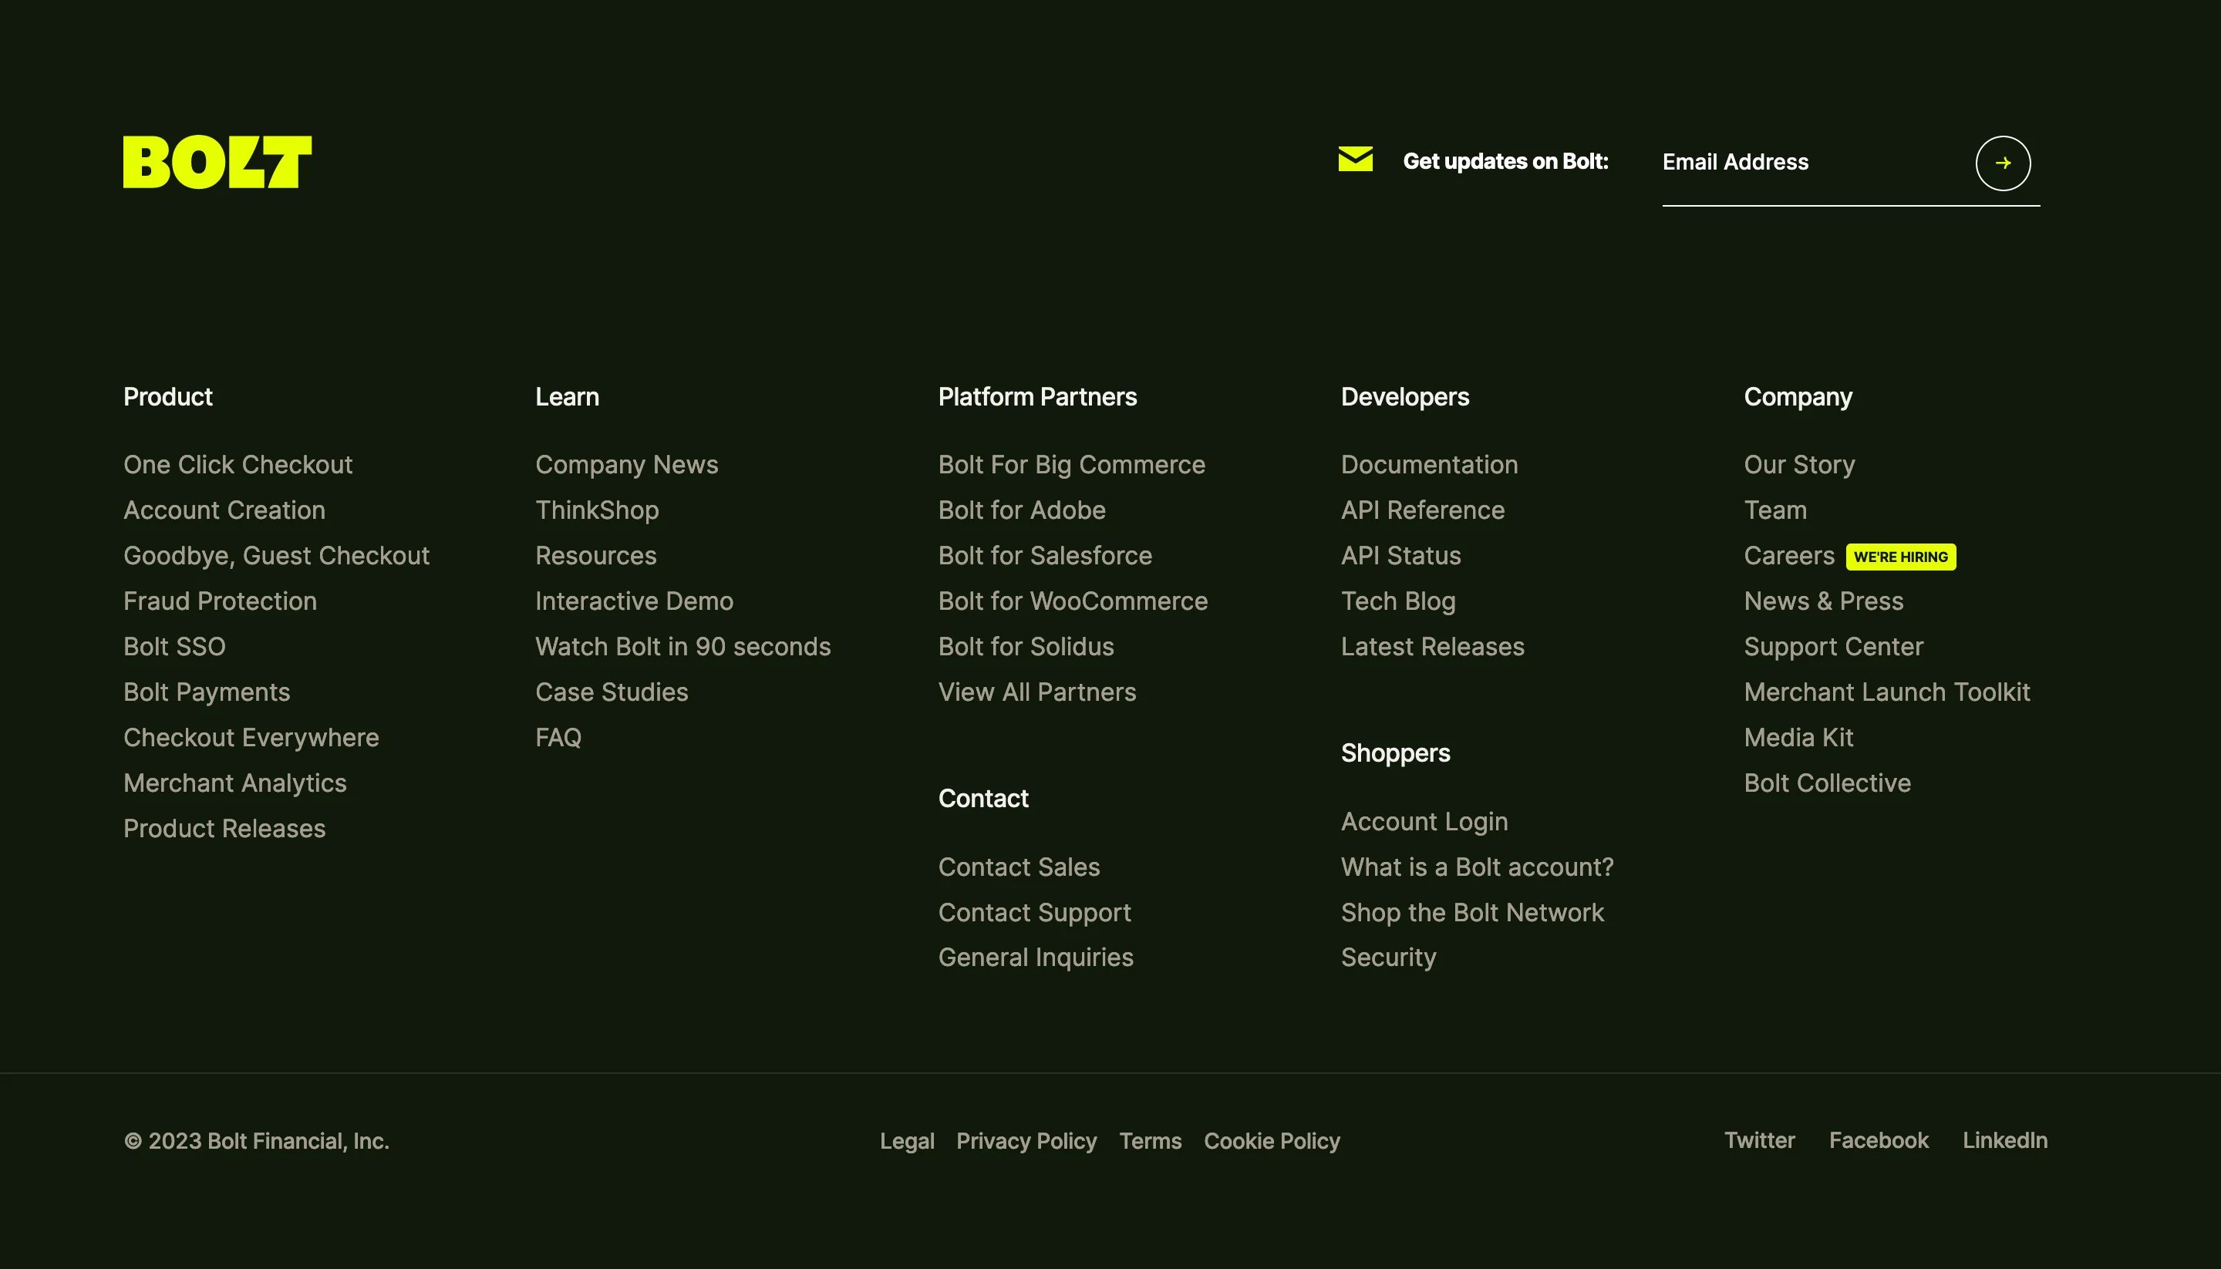Read the Privacy Policy
This screenshot has width=2221, height=1269.
click(1026, 1141)
